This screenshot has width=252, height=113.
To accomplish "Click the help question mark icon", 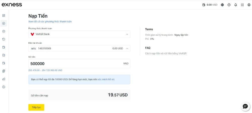I will (229, 5).
